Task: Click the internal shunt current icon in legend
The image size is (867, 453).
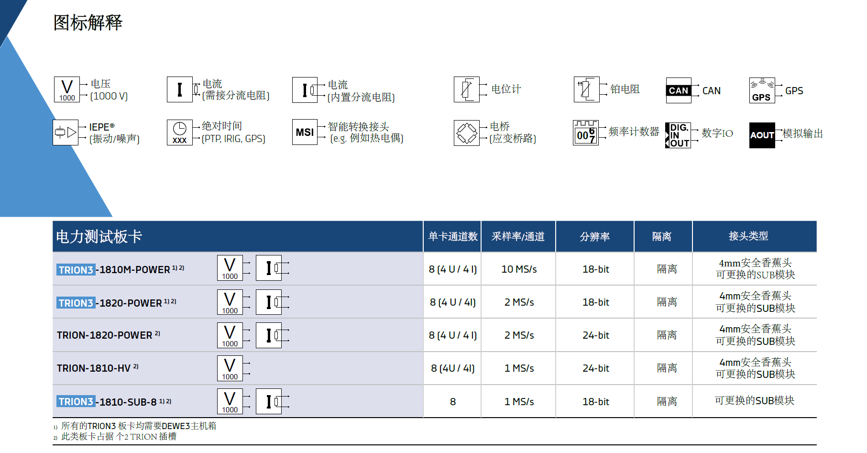Action: pos(305,90)
